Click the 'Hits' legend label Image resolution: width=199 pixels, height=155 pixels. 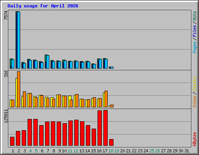click(195, 16)
